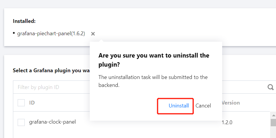The height and width of the screenshot is (138, 276).
Task: Check the grafana-clock-panel checkbox
Action: tap(21, 122)
